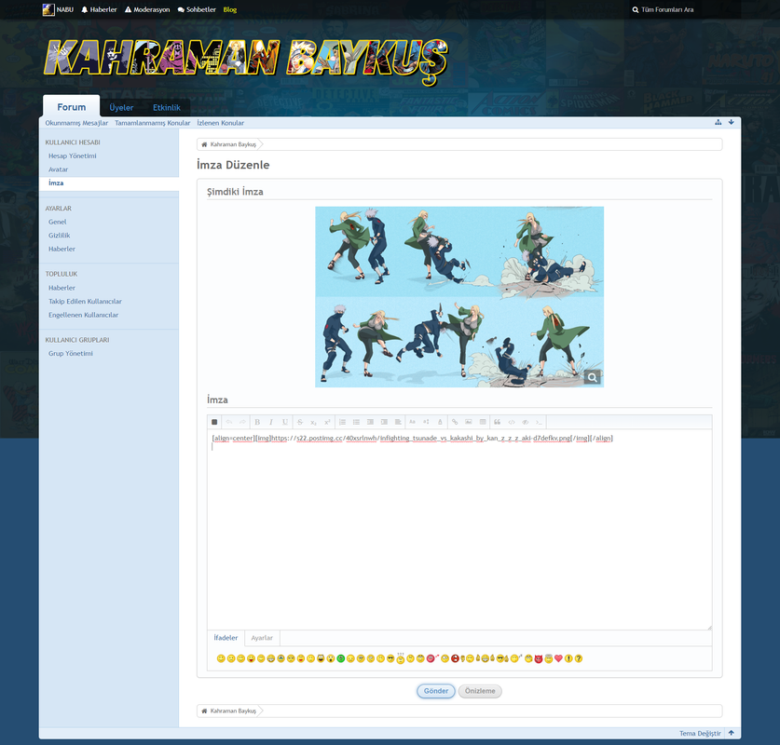Click the last editor toolbar icon
Viewport: 780px width, 745px height.
click(539, 422)
